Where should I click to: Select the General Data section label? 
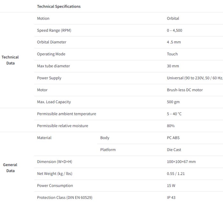point(10,168)
